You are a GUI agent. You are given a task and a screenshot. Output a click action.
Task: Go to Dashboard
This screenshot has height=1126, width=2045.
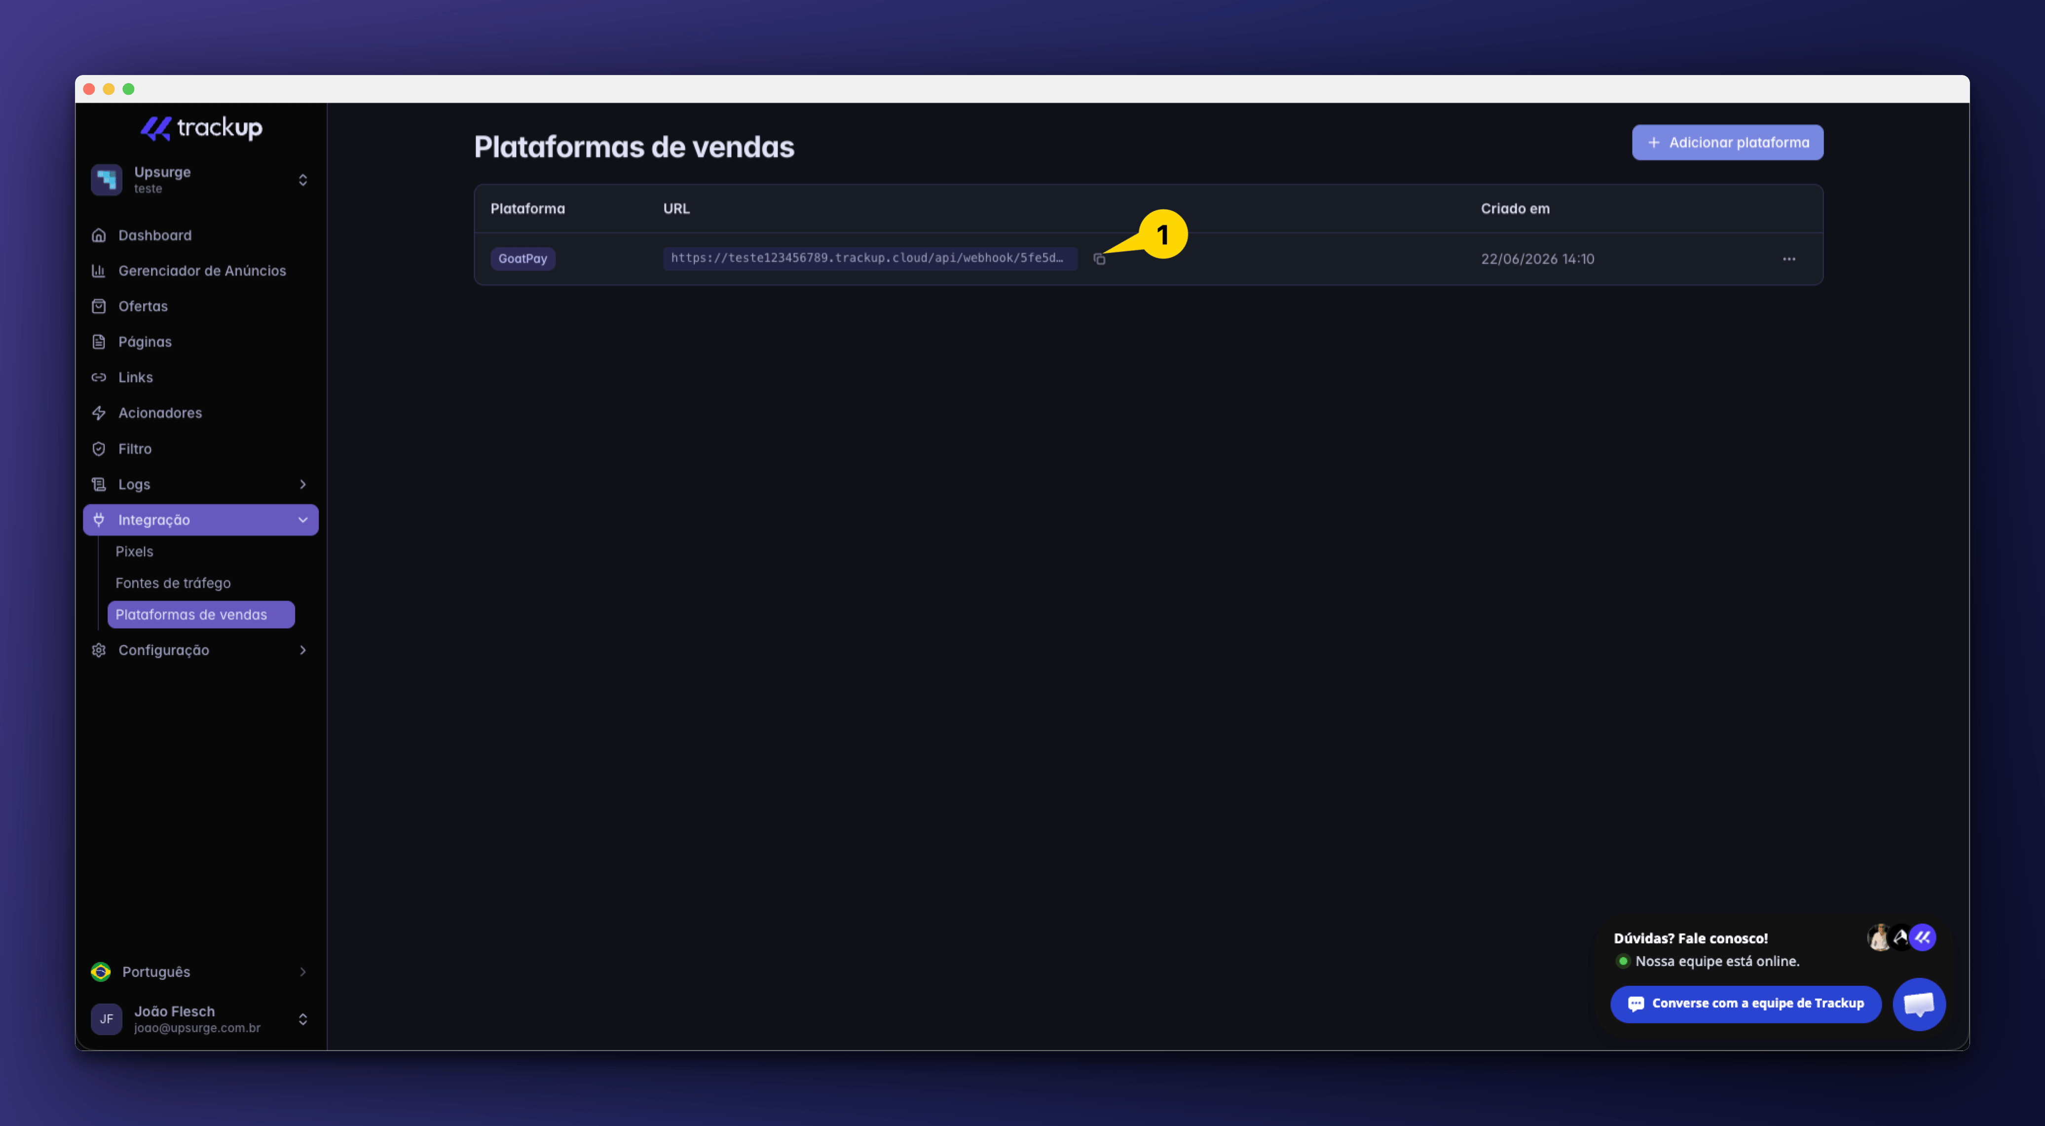[201, 235]
